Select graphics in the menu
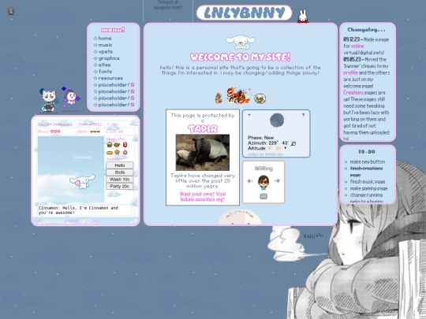Image resolution: width=426 pixels, height=319 pixels. [109, 58]
